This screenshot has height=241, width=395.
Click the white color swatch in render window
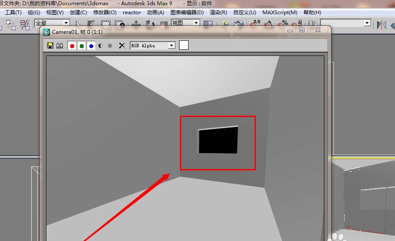point(184,46)
